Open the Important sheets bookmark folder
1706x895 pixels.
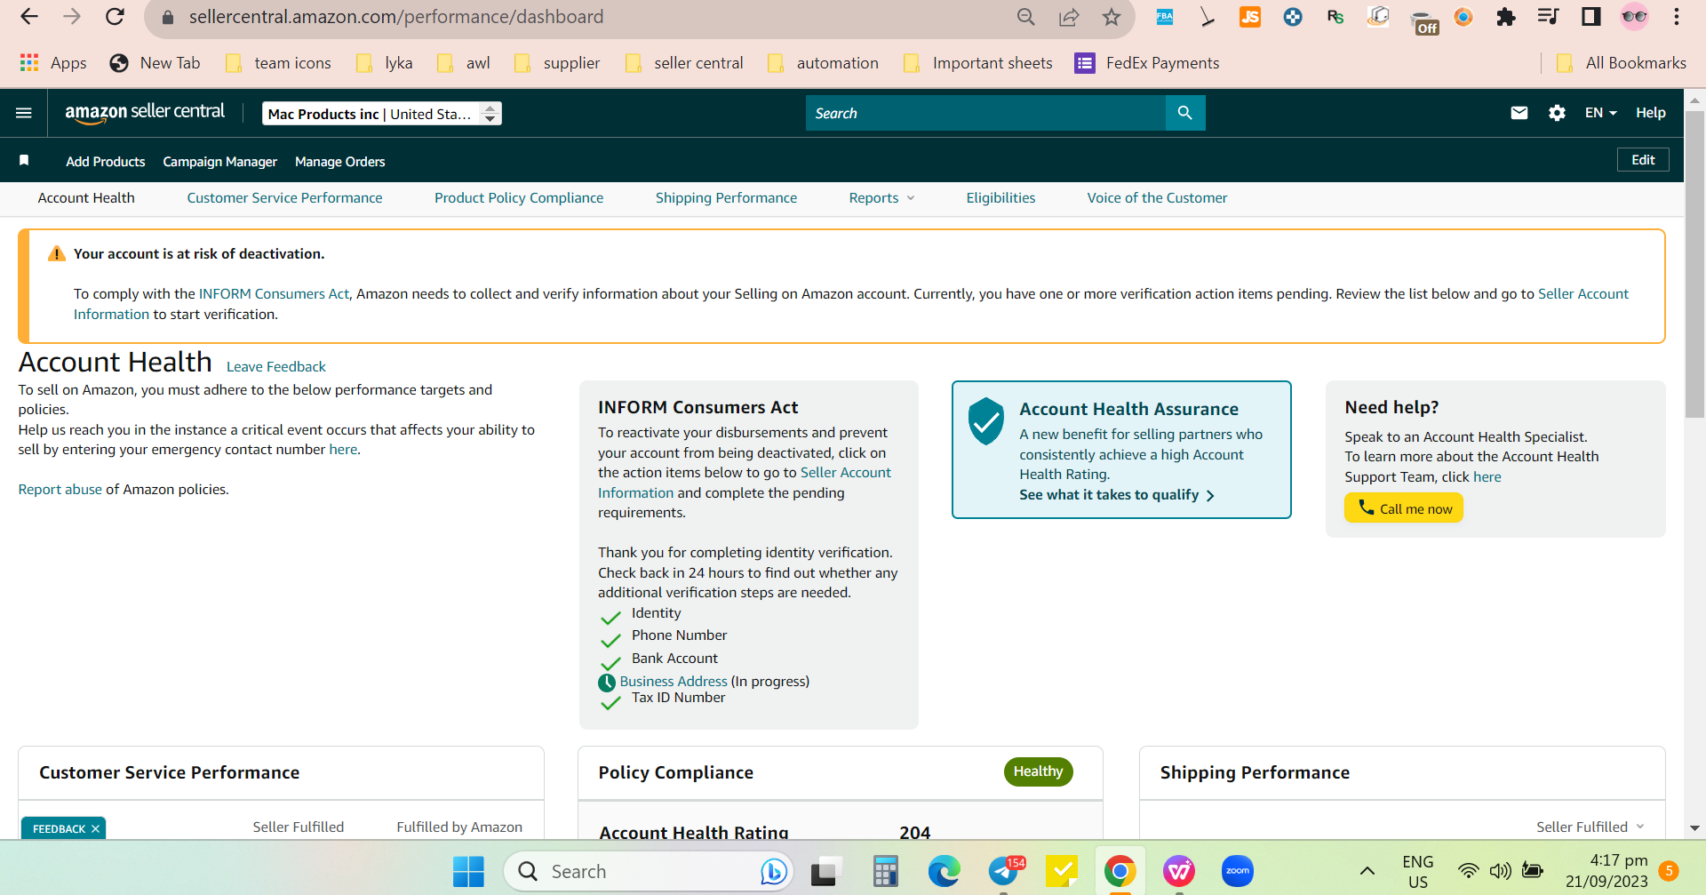coord(977,63)
